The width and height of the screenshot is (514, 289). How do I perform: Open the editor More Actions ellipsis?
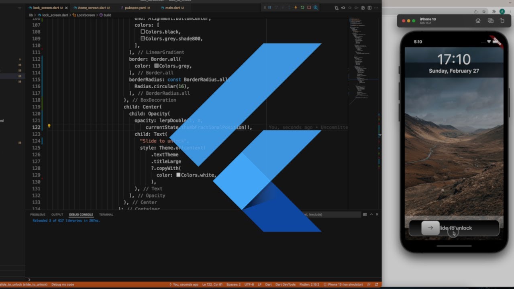(376, 8)
